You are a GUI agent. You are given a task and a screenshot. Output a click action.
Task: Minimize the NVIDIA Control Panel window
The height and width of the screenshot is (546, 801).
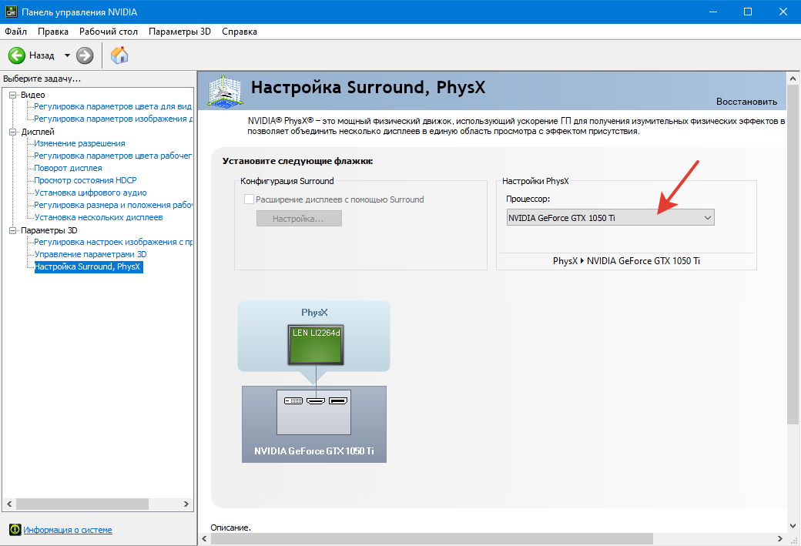click(713, 12)
